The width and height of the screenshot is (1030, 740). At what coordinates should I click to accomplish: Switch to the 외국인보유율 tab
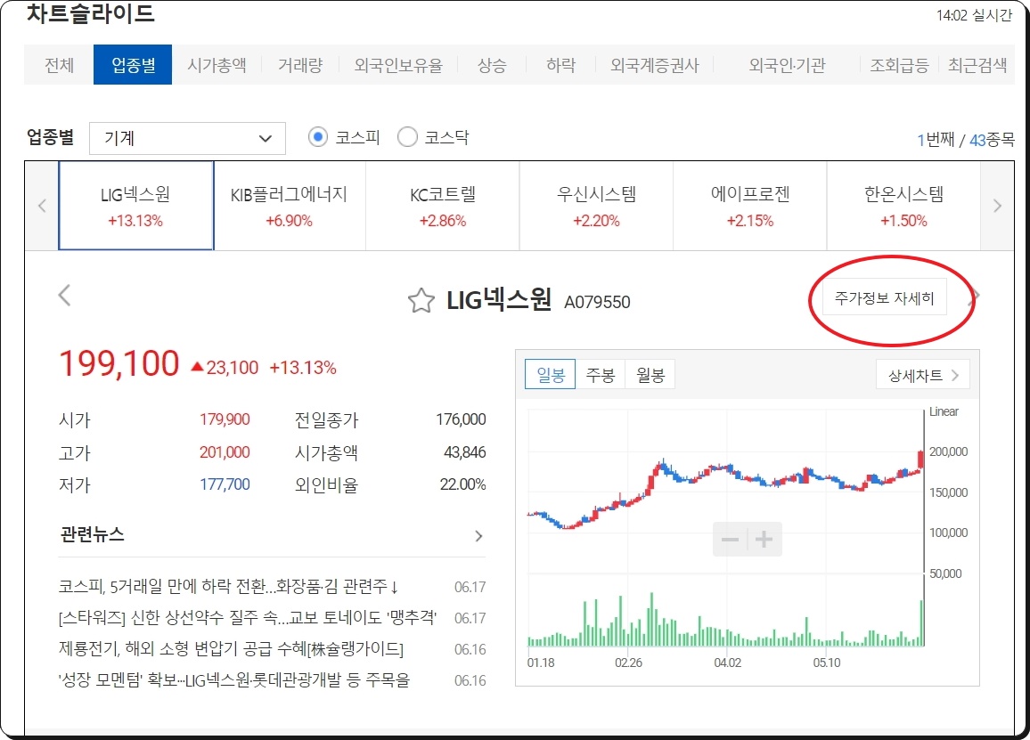point(398,65)
